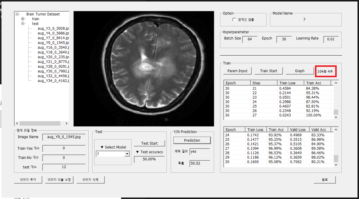The width and height of the screenshot is (359, 199).
Task: Select file aug_Y21_0_8770 in tree
Action: [x=53, y=61]
